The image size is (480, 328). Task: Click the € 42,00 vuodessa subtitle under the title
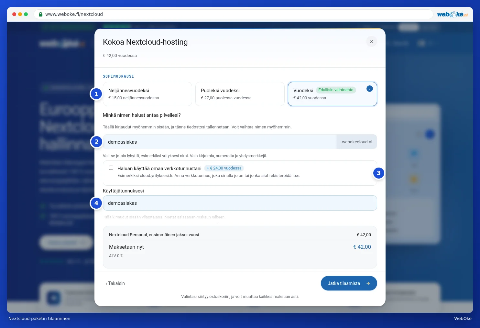120,56
